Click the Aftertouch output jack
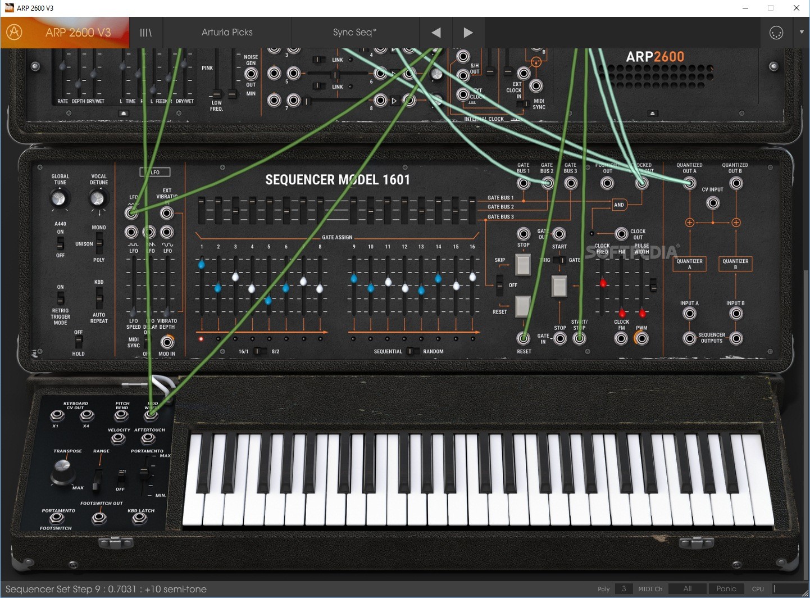The image size is (810, 598). click(x=148, y=438)
